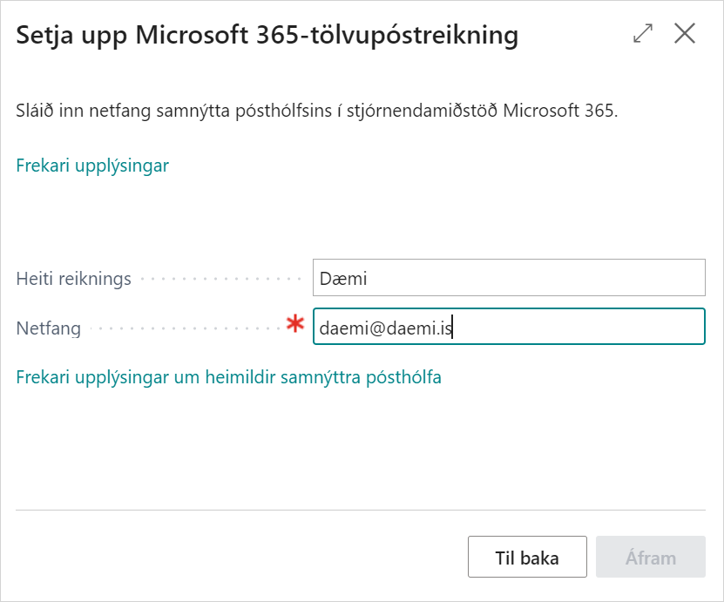Click the dotted leader after 'Heiti reiknings'
This screenshot has height=602, width=724.
pyautogui.click(x=221, y=280)
